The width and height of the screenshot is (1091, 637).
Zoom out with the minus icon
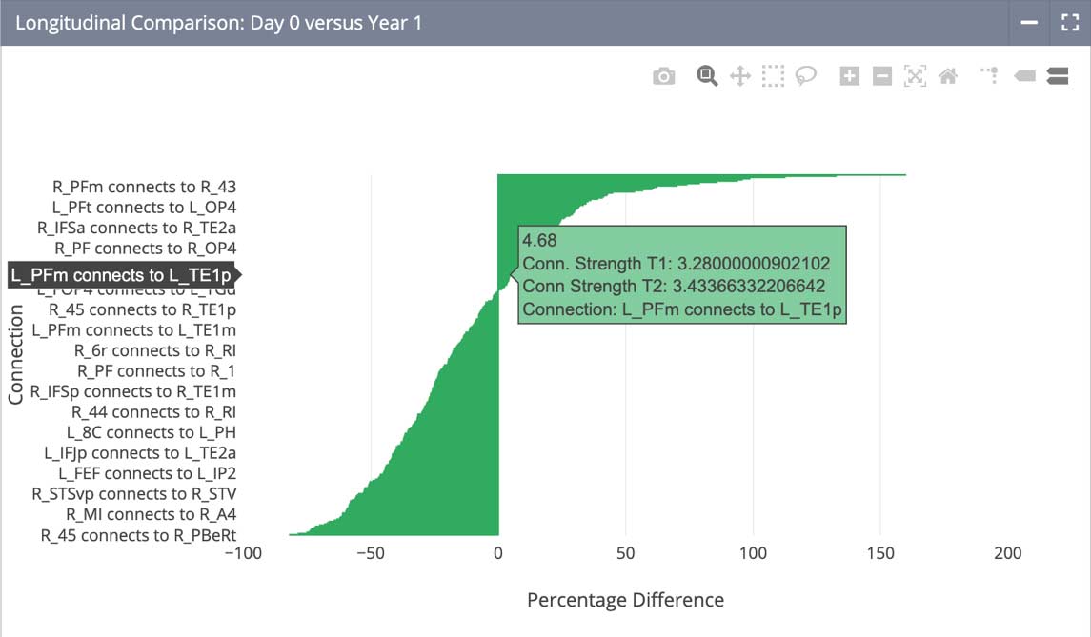[882, 76]
